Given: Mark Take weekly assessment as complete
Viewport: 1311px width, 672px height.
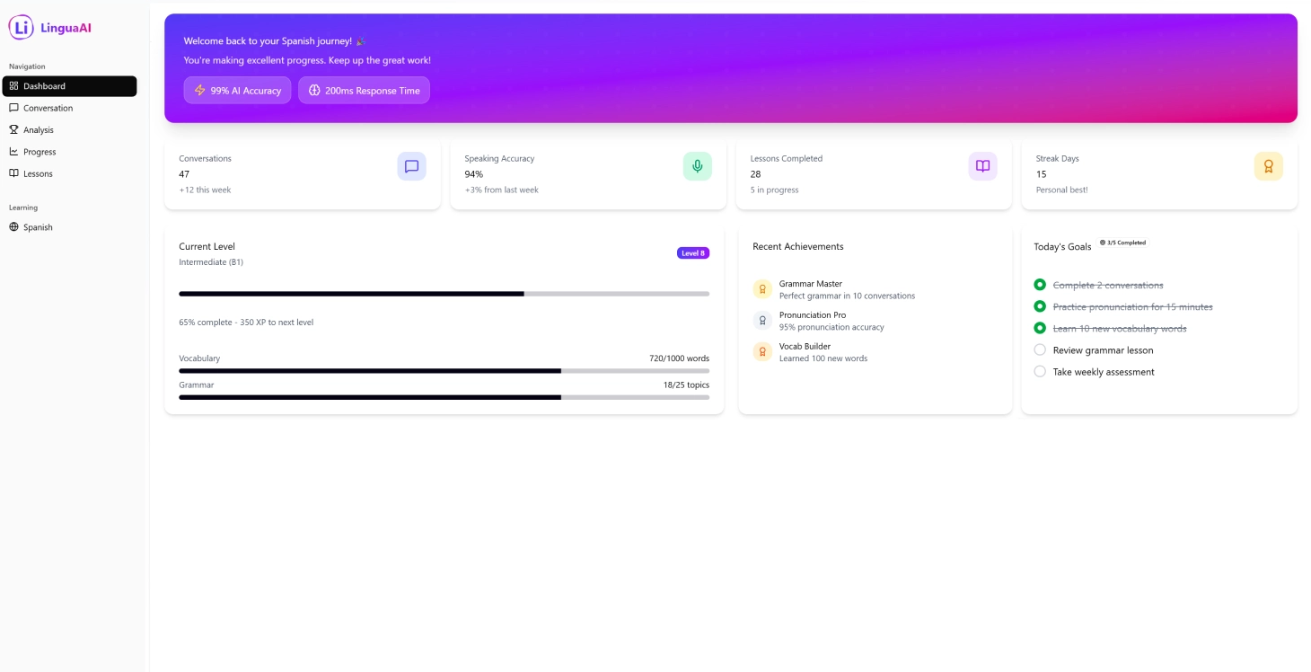Looking at the screenshot, I should [1040, 371].
